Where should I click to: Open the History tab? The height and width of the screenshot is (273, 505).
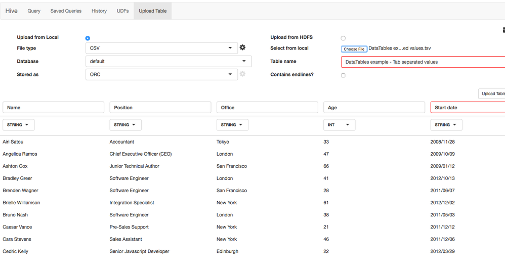99,11
